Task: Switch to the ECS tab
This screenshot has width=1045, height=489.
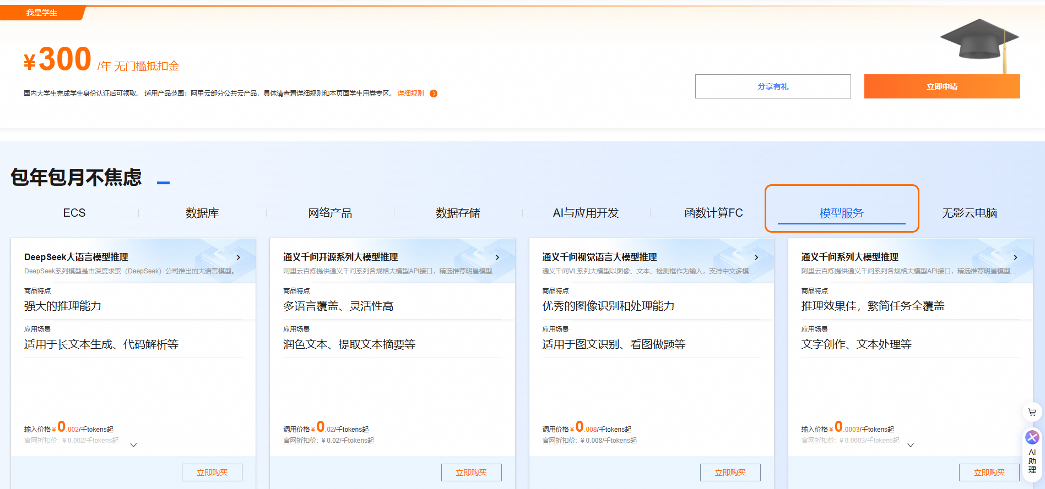Action: click(74, 213)
